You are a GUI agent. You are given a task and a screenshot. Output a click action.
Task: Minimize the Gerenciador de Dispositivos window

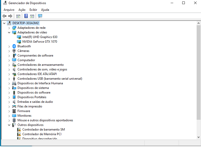click(x=172, y=3)
